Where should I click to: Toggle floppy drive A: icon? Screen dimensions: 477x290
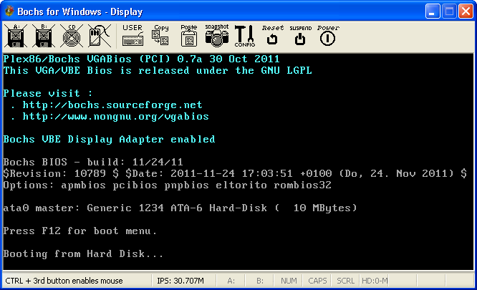click(16, 36)
